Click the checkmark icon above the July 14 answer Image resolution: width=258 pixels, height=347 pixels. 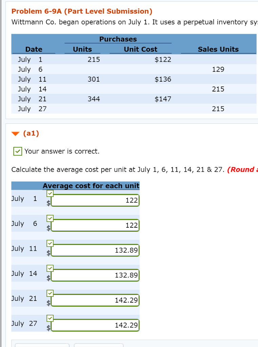click(50, 268)
